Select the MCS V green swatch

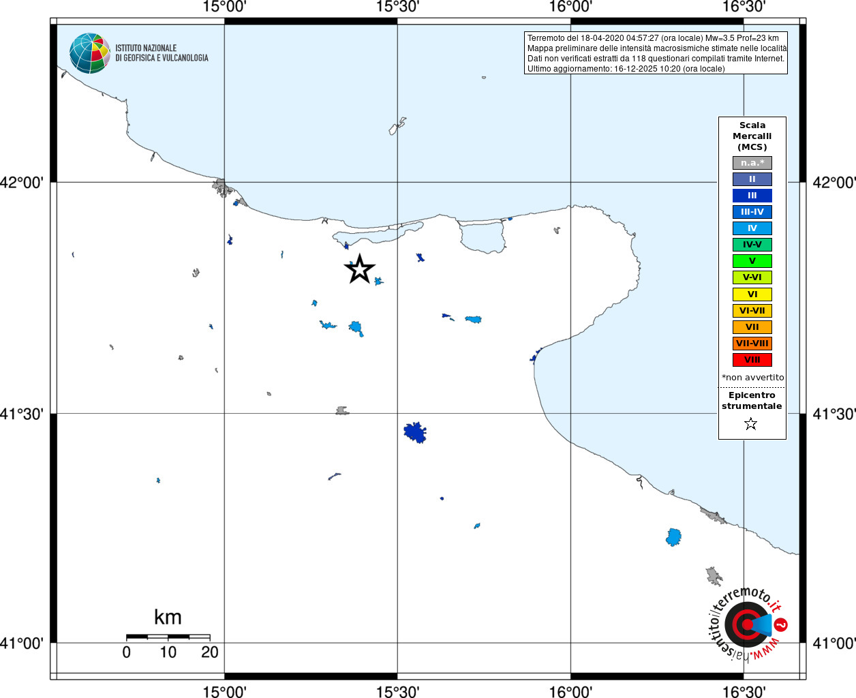(x=752, y=261)
